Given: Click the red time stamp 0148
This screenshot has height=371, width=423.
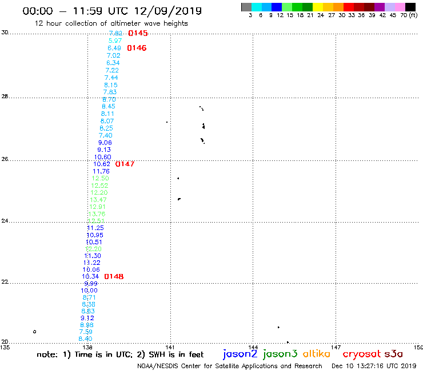Looking at the screenshot, I should (x=114, y=276).
